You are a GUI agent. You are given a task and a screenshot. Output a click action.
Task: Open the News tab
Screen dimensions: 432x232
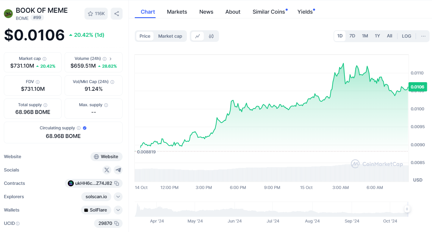tap(206, 12)
